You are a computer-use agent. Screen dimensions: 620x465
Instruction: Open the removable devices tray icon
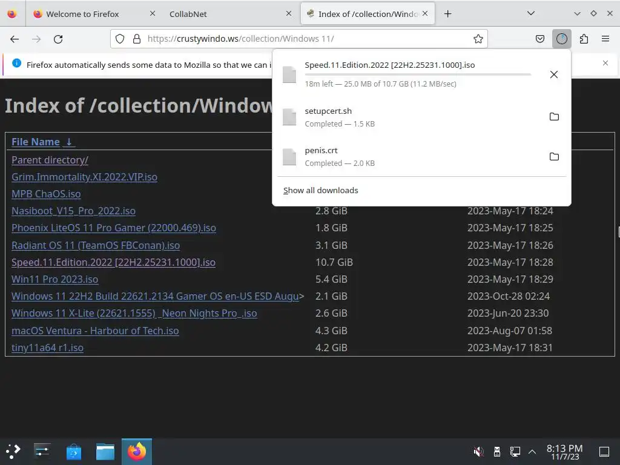pos(497,451)
